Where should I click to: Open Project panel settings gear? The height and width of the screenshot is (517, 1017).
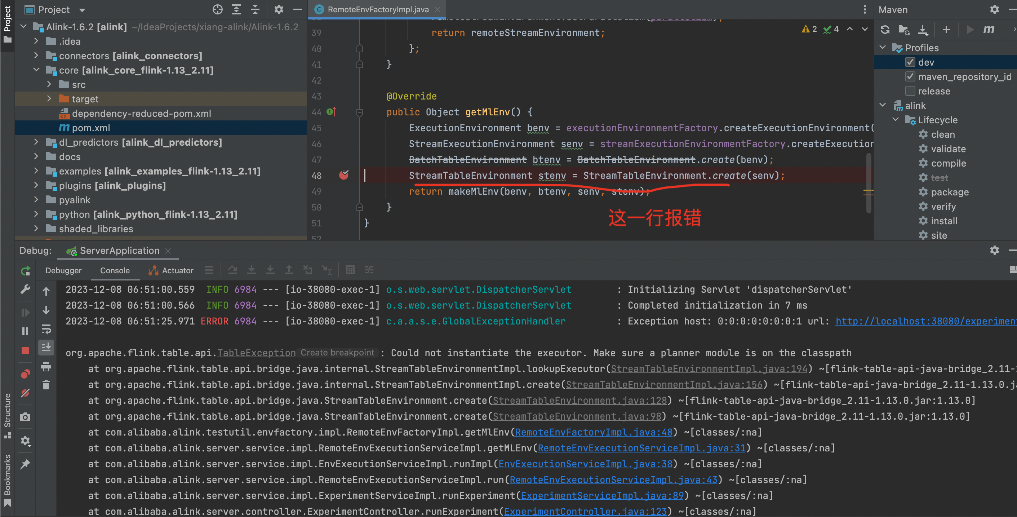coord(279,9)
